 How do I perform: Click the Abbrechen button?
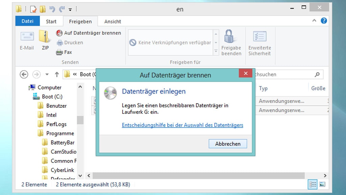click(x=228, y=144)
